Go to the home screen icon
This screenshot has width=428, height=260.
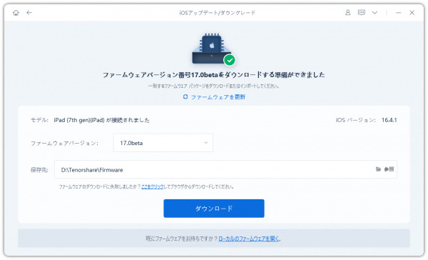(16, 13)
